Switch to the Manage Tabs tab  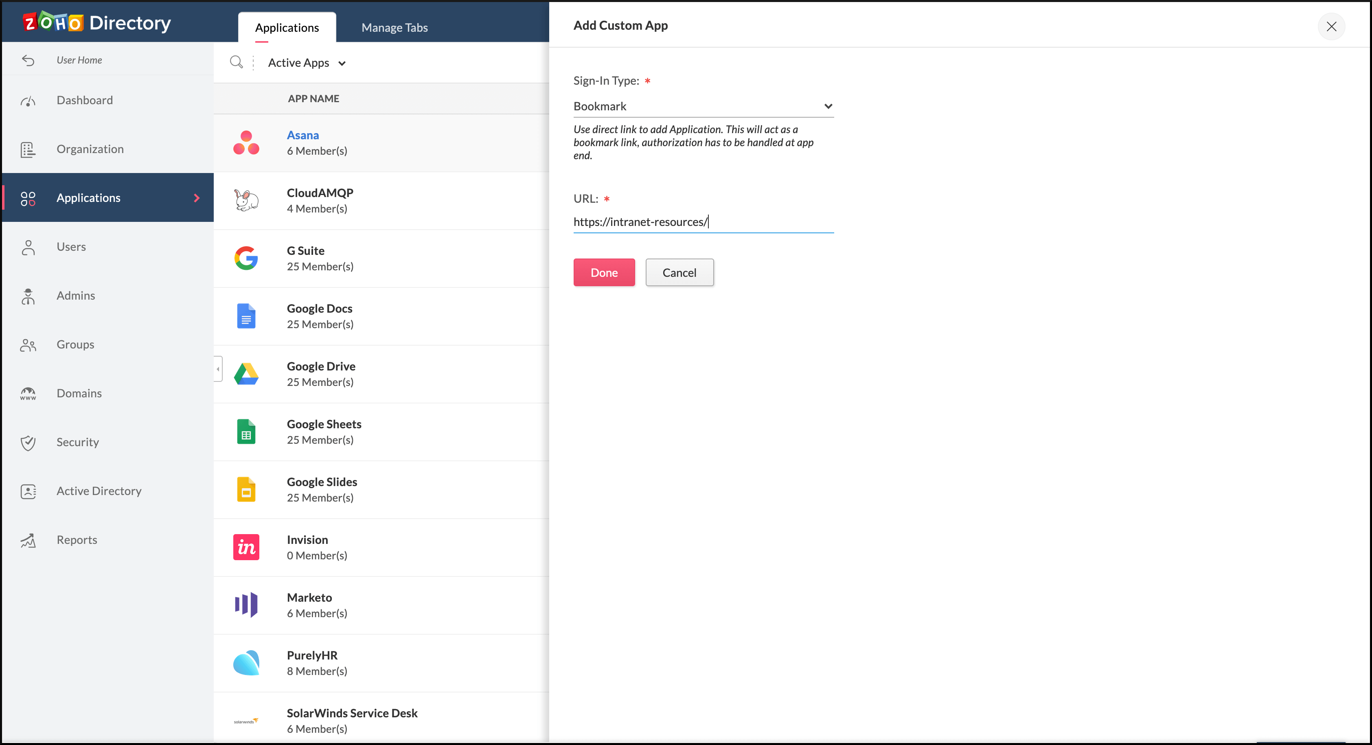click(394, 28)
